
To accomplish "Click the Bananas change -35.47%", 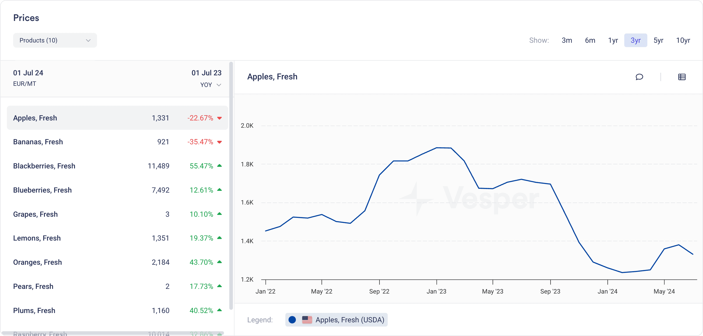I will [200, 142].
